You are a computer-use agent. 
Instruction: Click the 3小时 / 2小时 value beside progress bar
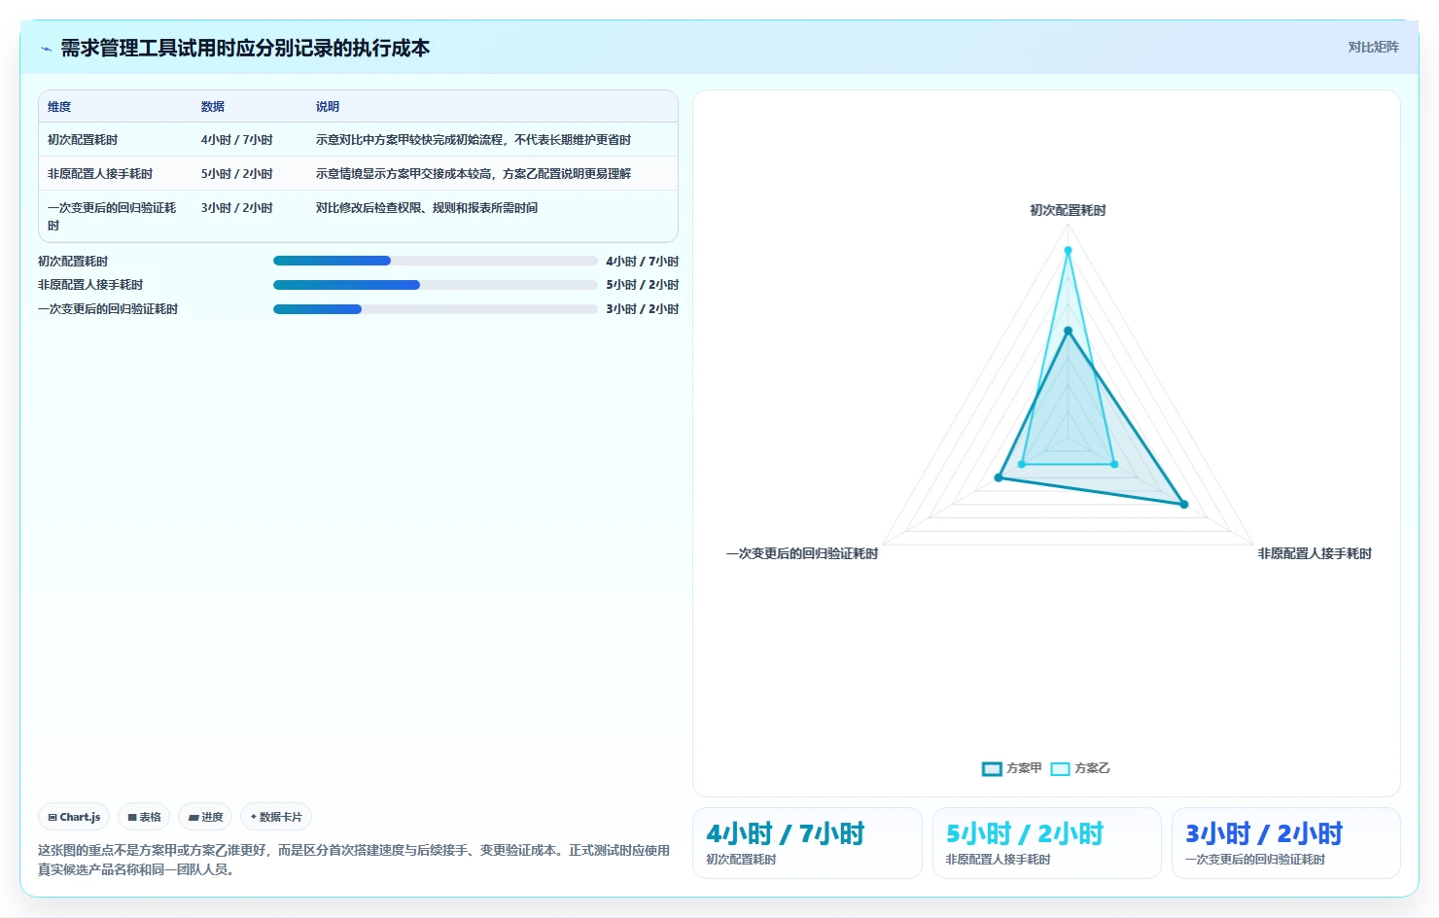[x=643, y=309]
